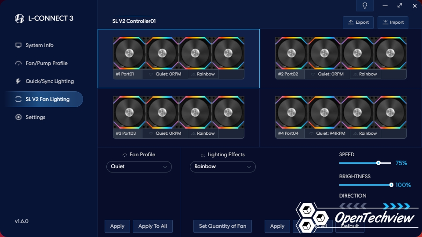Click the System Info monitor icon

coord(18,45)
